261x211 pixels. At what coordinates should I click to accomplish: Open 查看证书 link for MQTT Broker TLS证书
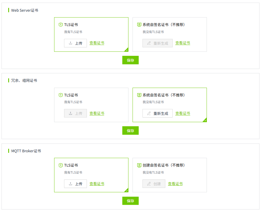tap(97, 184)
